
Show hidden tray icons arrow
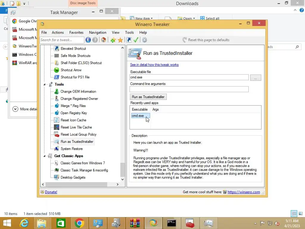click(255, 223)
